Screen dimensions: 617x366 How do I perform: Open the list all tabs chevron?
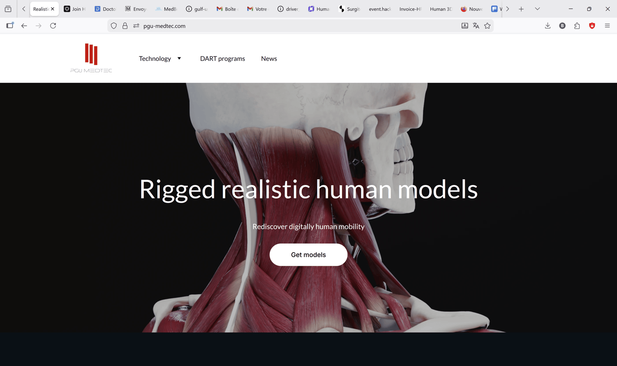[537, 9]
